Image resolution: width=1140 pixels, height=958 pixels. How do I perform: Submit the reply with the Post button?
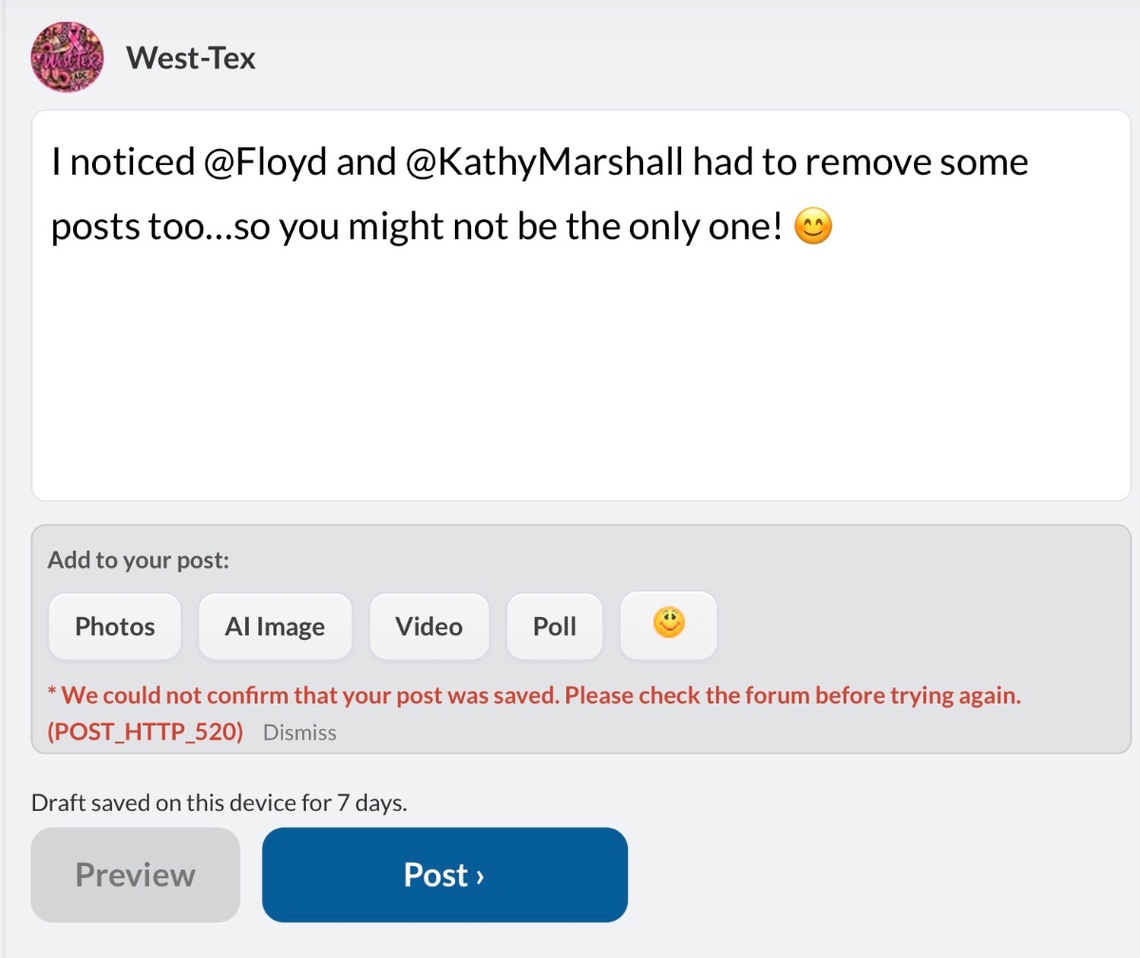(x=445, y=874)
